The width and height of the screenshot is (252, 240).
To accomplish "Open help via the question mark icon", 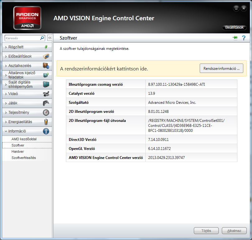I will click(x=244, y=38).
